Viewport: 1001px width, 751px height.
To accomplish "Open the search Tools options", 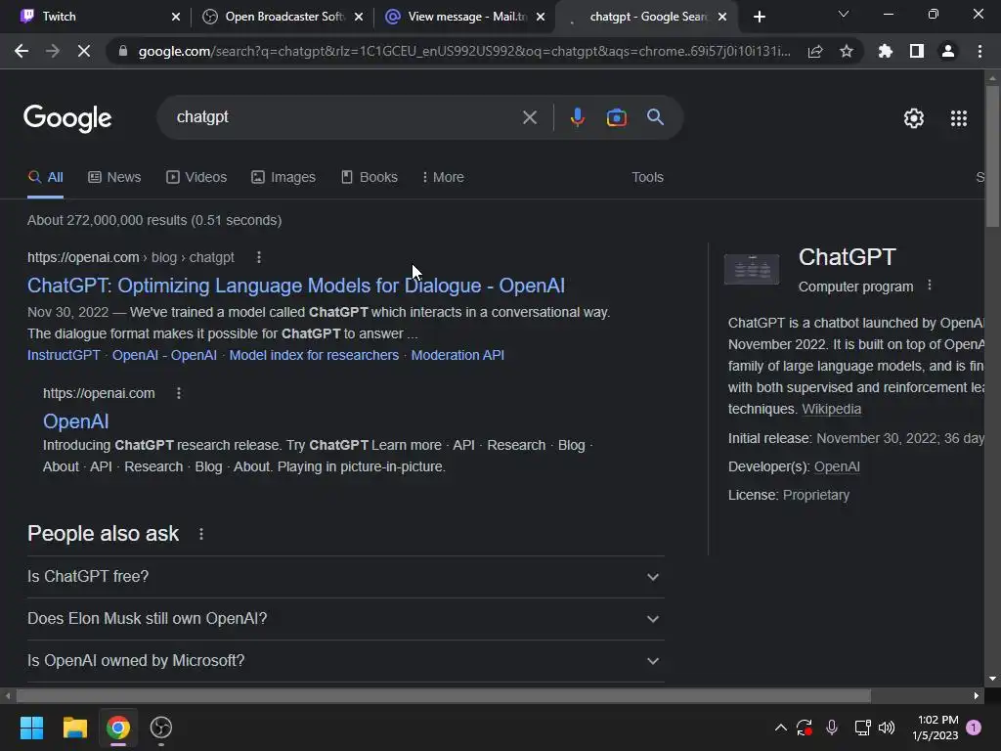I will pyautogui.click(x=647, y=177).
